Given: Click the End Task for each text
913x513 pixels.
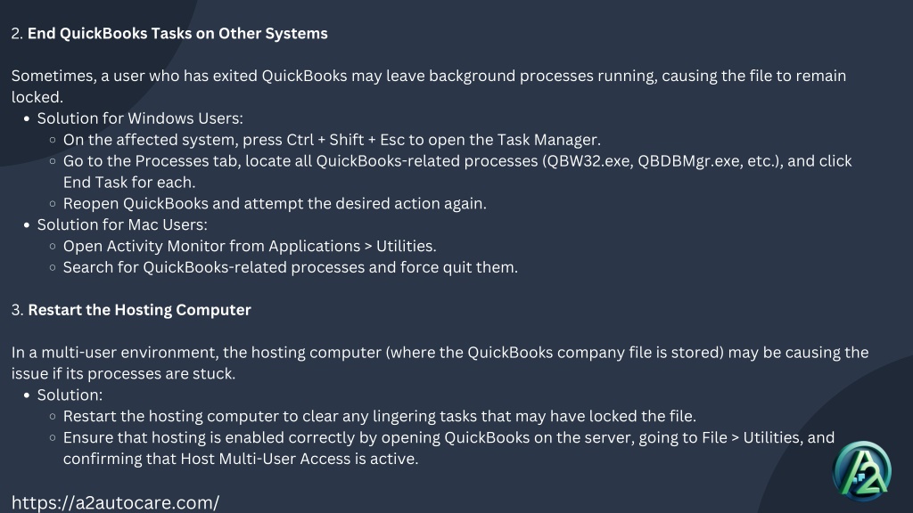Looking at the screenshot, I should [129, 183].
